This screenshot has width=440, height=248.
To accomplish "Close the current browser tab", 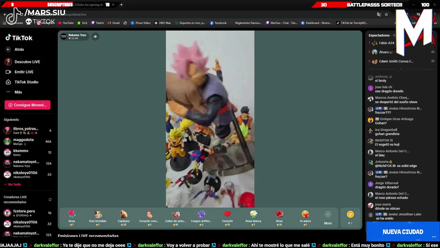I will pyautogui.click(x=113, y=5).
